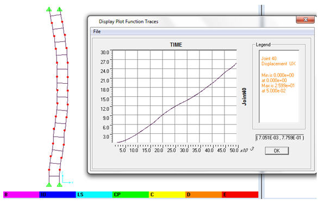Screen dimensions: 324x205
Task: Click the cyan LS hinge state swatch
Action: (x=94, y=195)
